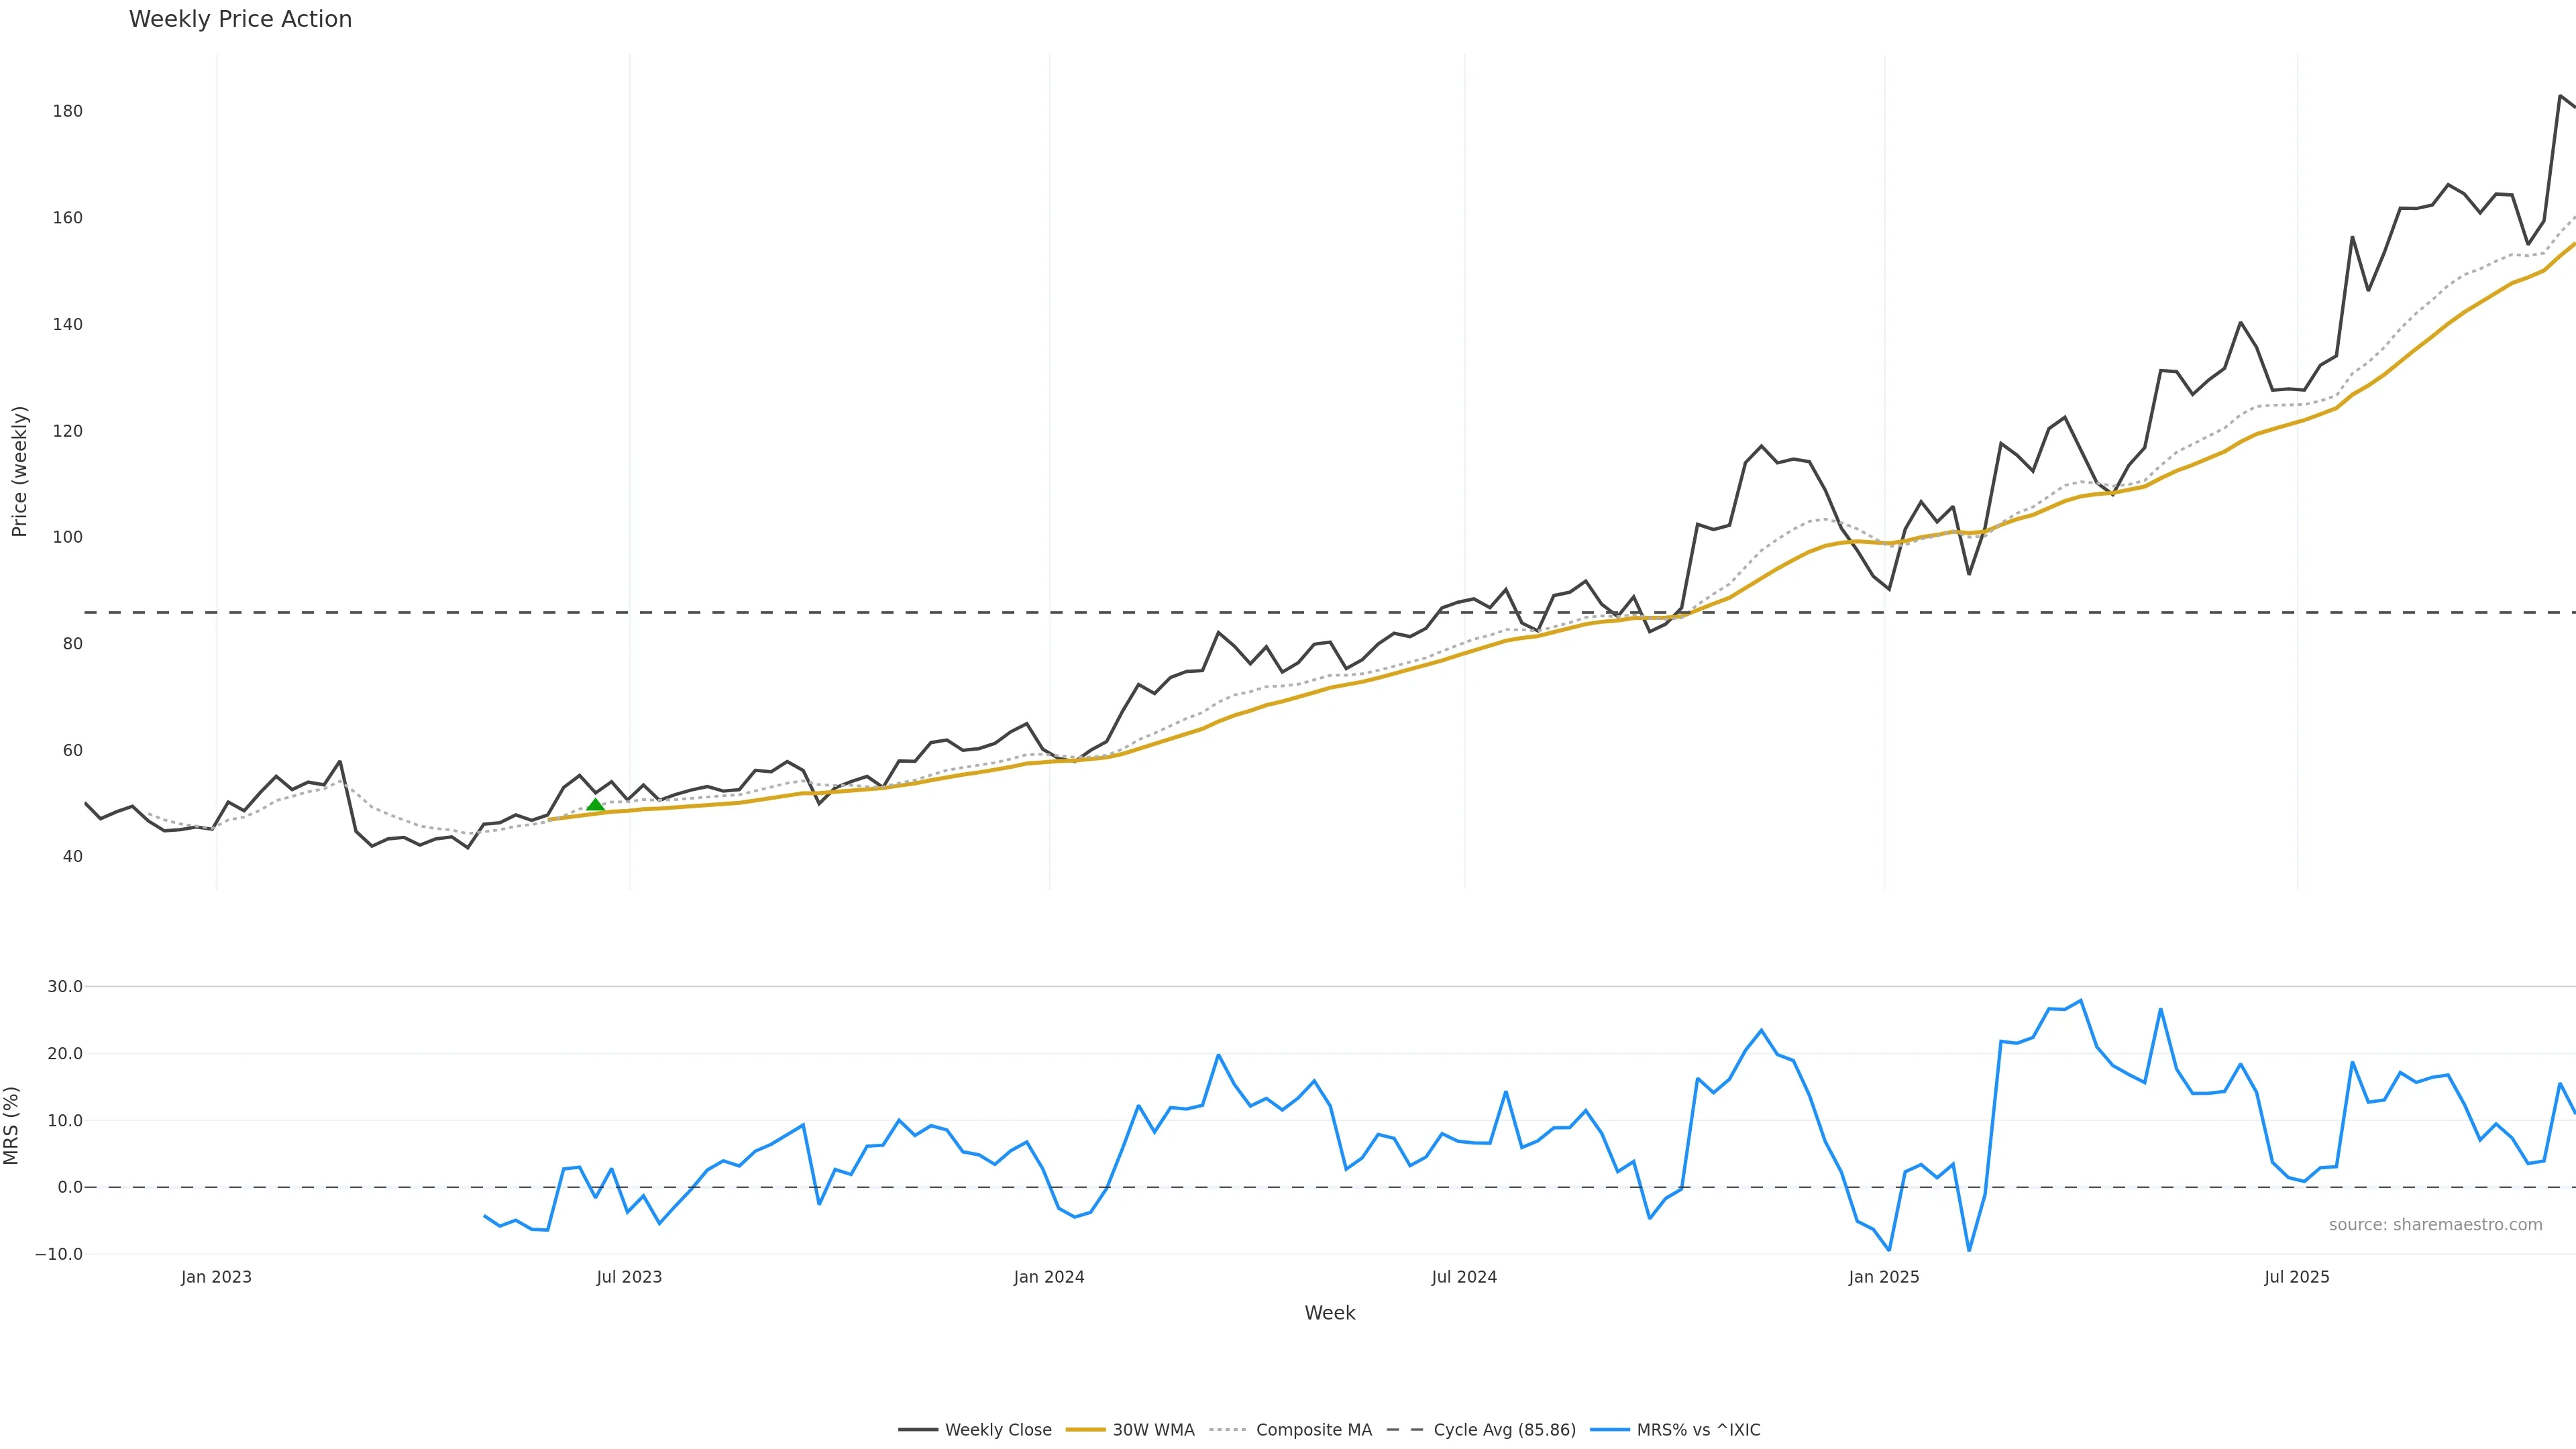Toggle 30W WMA series legend label
2576x1449 pixels.
(1153, 1430)
